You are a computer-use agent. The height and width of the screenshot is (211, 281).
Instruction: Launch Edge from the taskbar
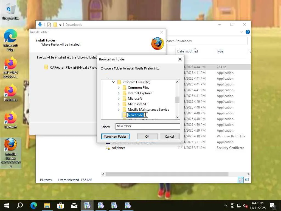(x=33, y=206)
